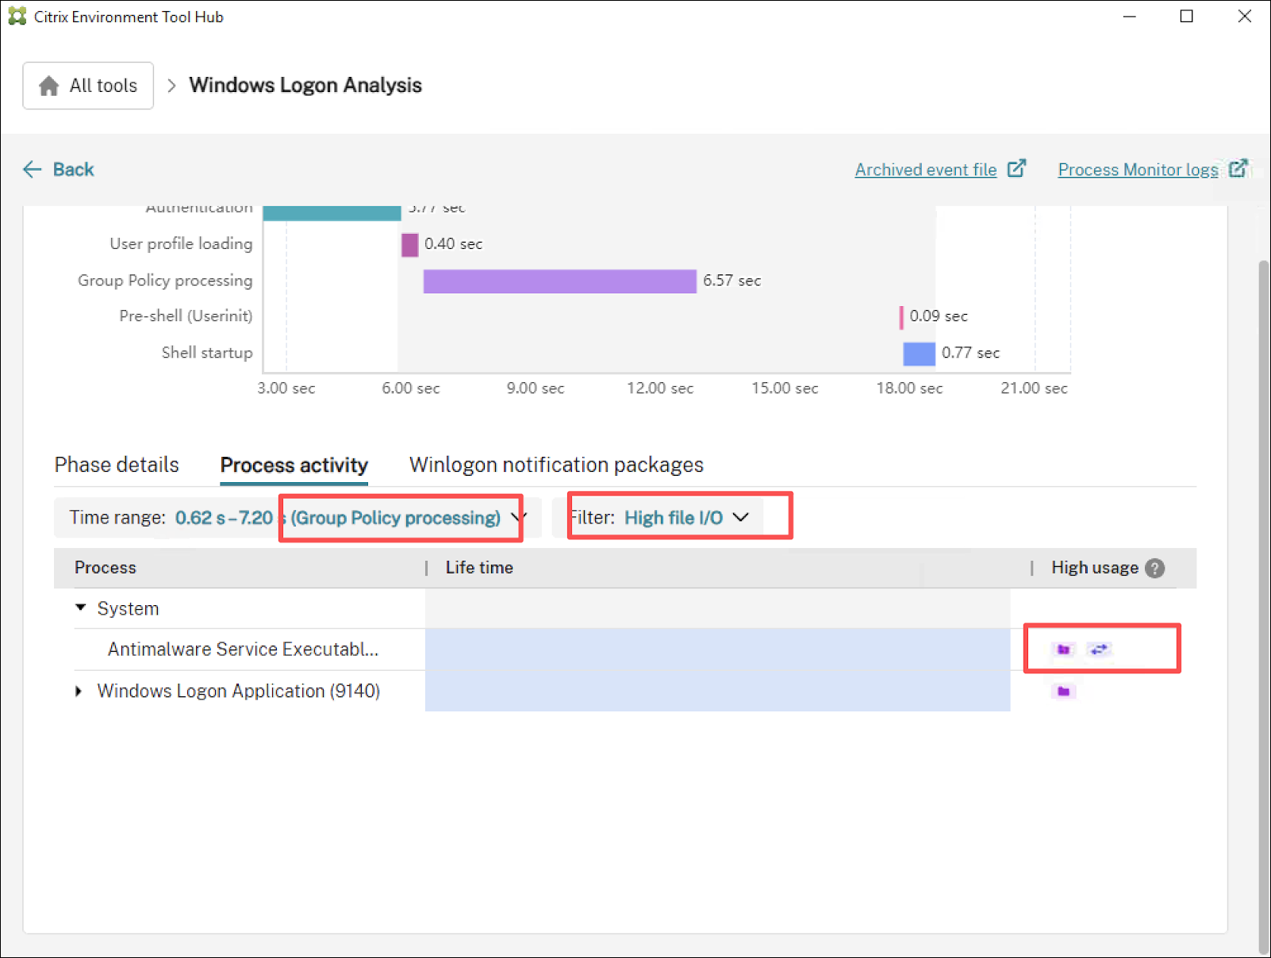Image resolution: width=1271 pixels, height=958 pixels.
Task: Open the Archived event file link
Action: coord(925,170)
